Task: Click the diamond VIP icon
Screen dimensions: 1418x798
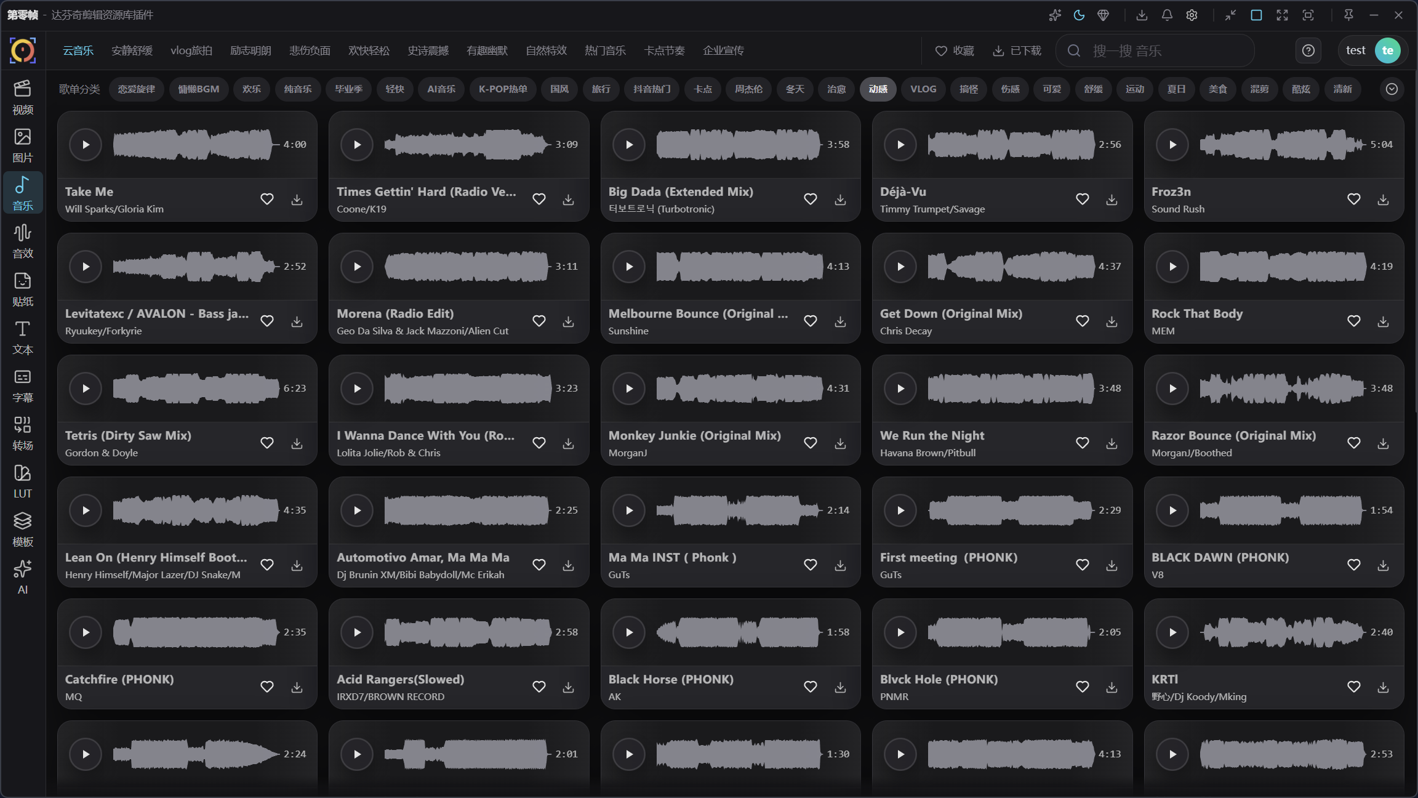Action: (1104, 15)
